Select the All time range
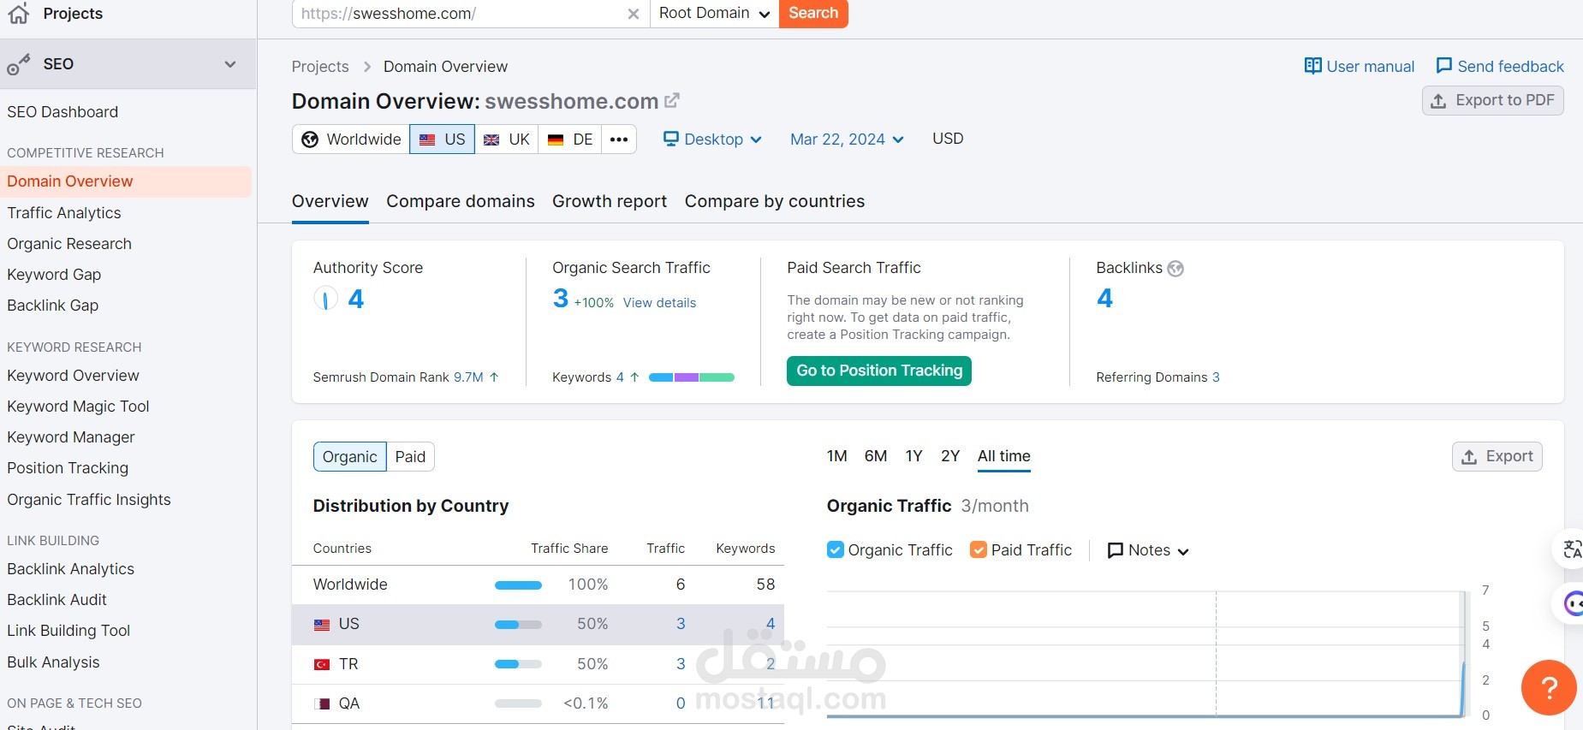 click(x=1004, y=456)
